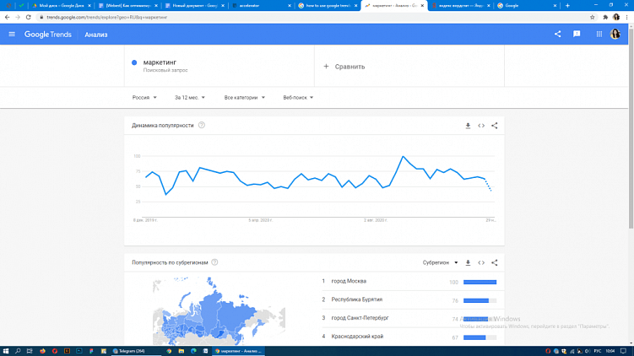Image resolution: width=634 pixels, height=356 pixels.
Task: Click the blue маркетинг color dot
Action: tap(134, 62)
